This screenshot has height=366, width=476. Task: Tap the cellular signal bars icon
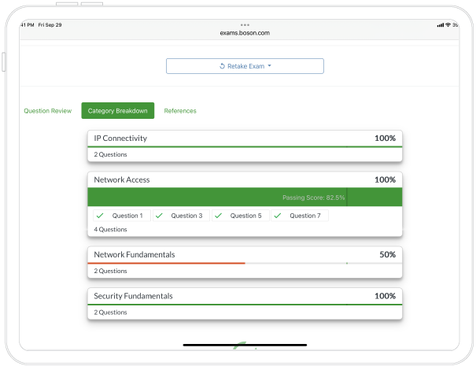[x=440, y=25]
